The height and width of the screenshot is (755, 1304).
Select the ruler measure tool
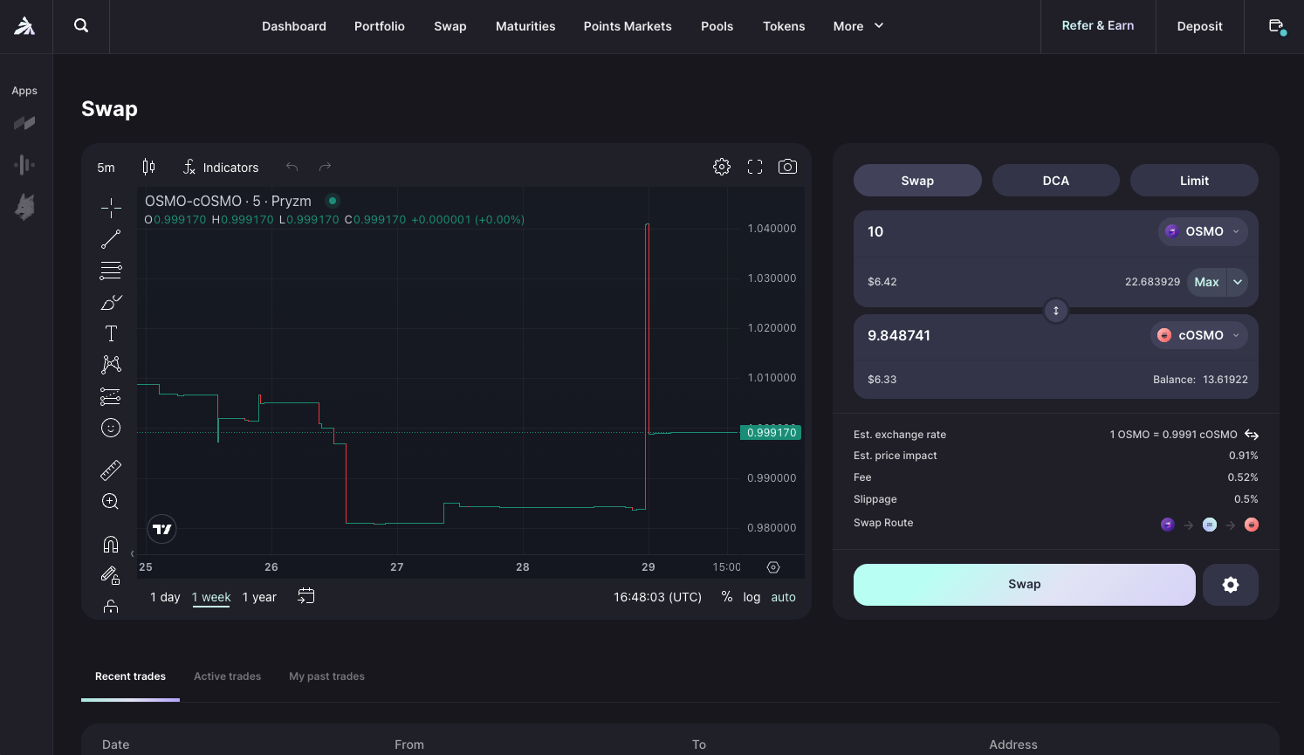(111, 470)
